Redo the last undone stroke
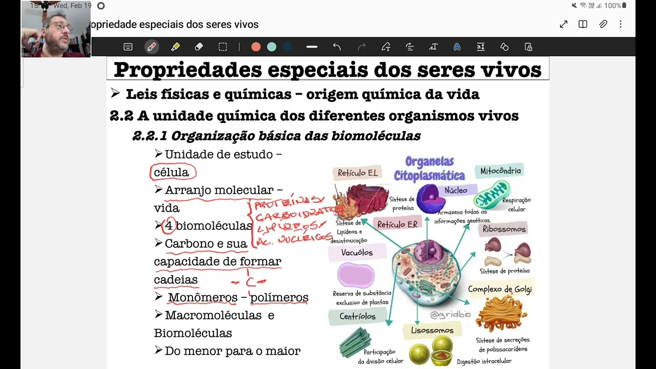This screenshot has height=369, width=656. [x=361, y=47]
